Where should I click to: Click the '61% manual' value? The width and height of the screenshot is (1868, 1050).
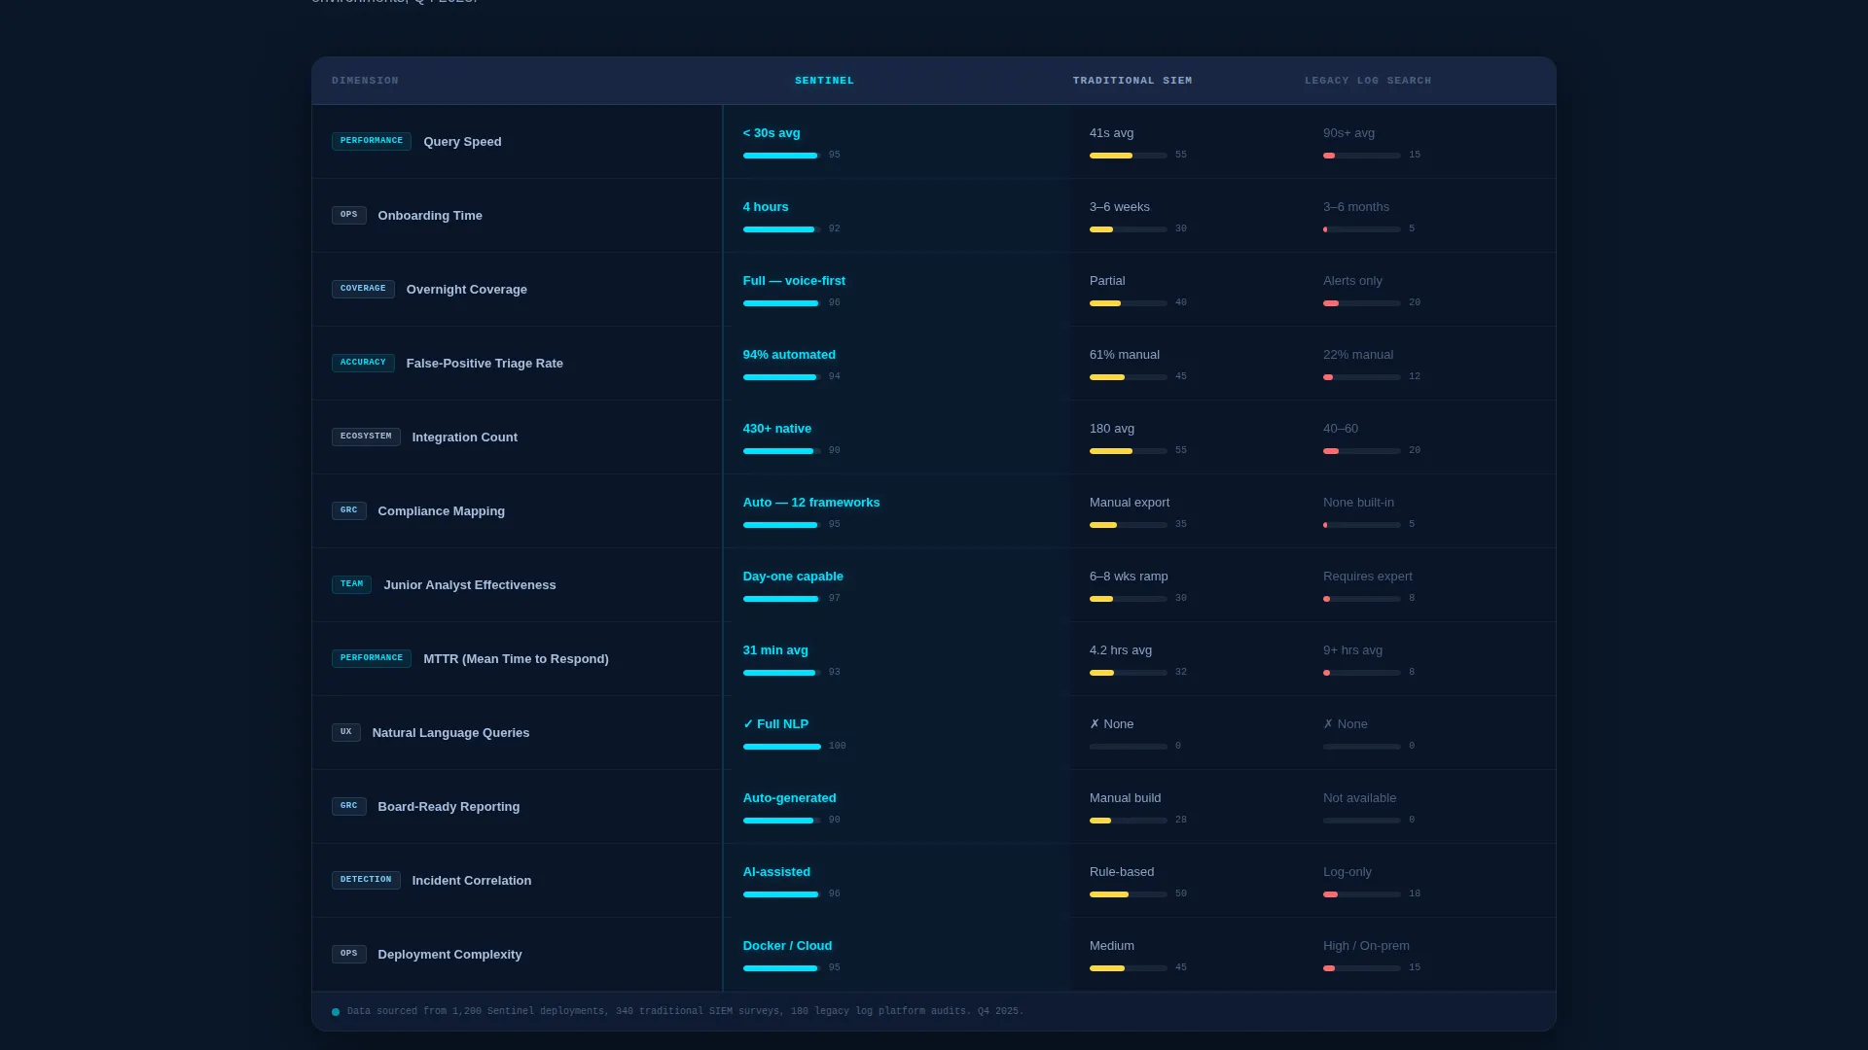point(1125,355)
